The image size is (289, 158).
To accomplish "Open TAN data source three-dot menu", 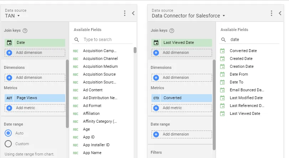I will [125, 13].
